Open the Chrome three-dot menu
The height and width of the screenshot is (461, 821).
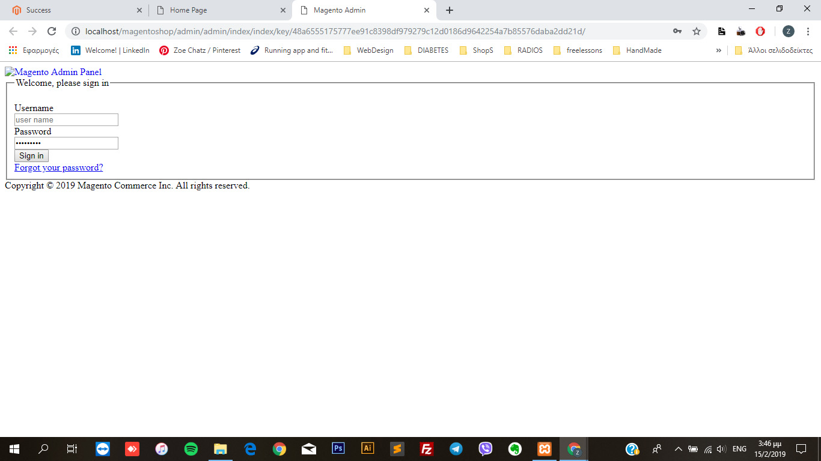point(808,31)
